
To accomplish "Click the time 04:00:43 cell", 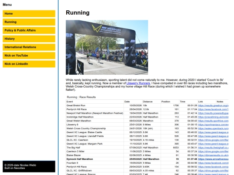I will pos(188,121).
